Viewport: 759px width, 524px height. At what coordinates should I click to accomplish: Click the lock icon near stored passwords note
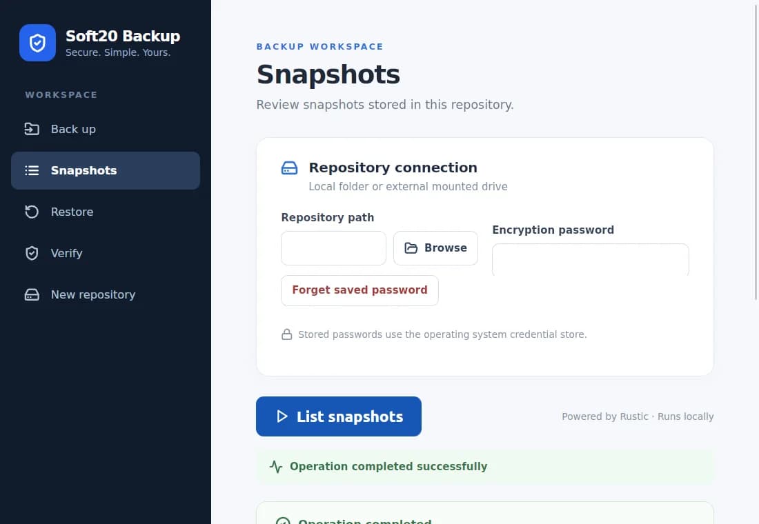click(286, 334)
